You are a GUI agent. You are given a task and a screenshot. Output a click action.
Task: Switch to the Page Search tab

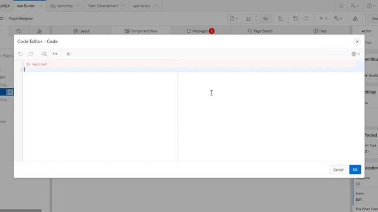point(260,31)
